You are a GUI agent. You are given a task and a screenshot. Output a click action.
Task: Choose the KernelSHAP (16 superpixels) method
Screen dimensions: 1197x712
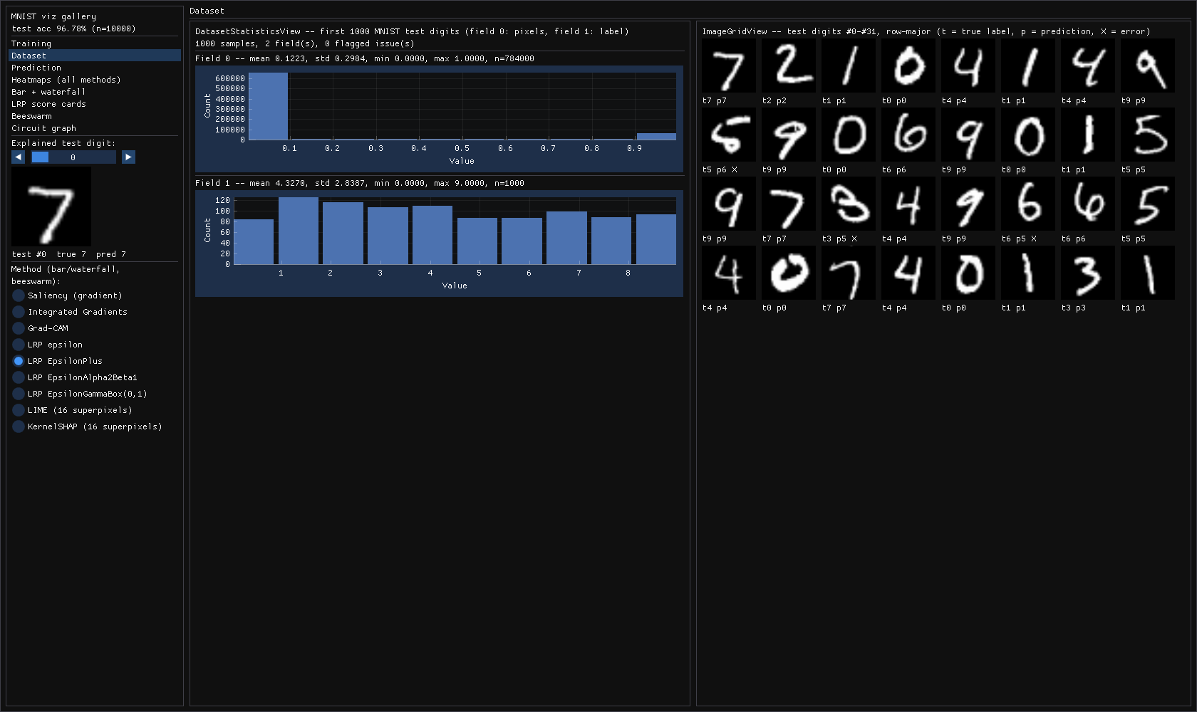point(88,426)
